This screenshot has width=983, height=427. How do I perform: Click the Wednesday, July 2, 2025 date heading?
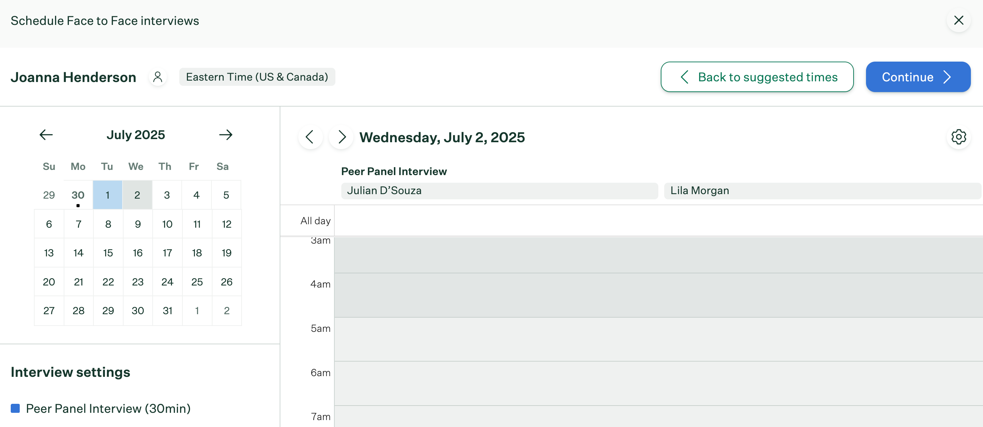[442, 137]
